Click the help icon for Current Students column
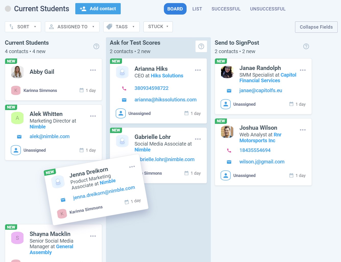Image resolution: width=341 pixels, height=262 pixels. click(96, 46)
